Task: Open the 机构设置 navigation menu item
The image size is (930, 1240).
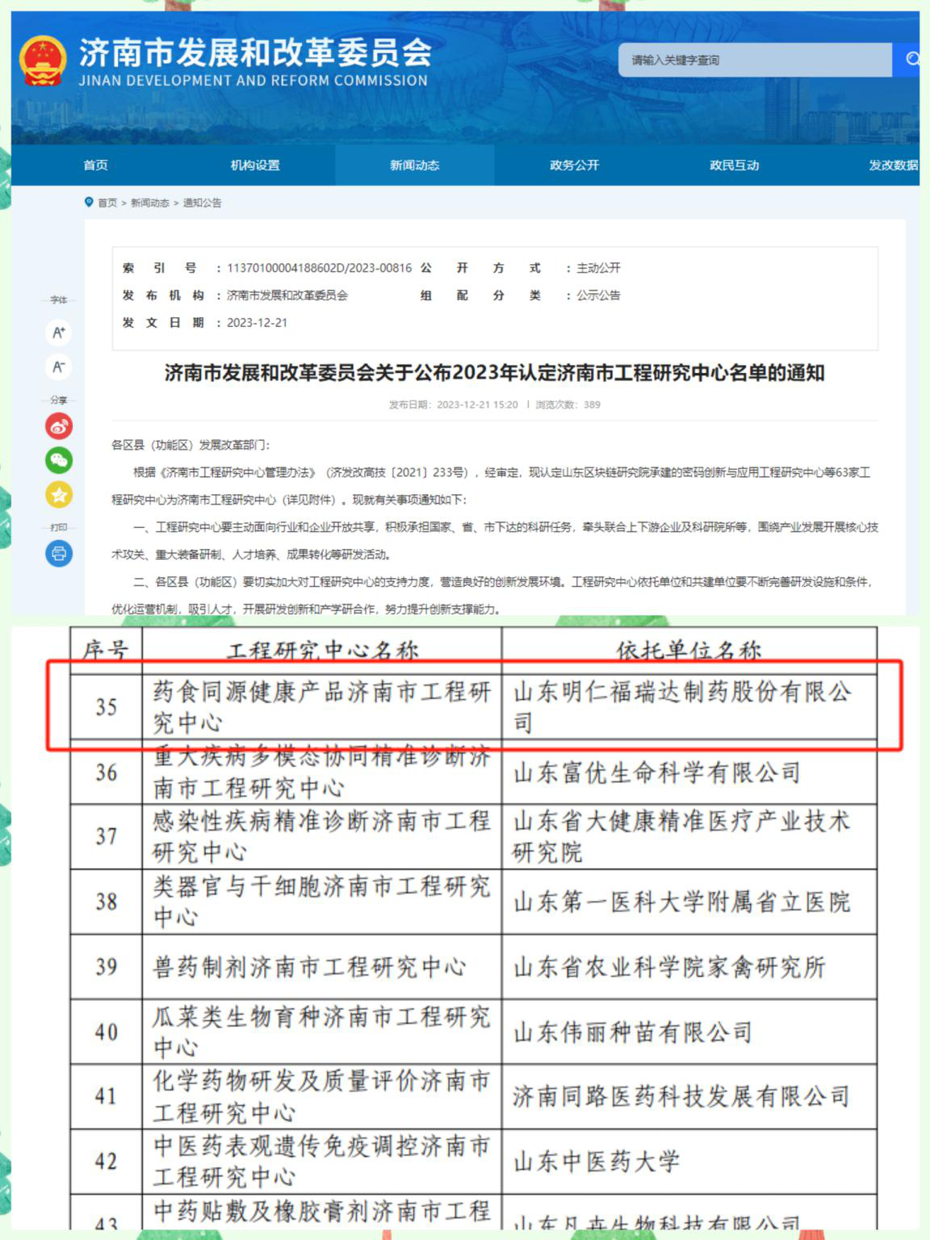Action: pyautogui.click(x=255, y=165)
